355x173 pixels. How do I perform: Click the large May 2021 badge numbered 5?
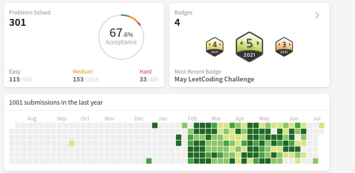click(249, 47)
